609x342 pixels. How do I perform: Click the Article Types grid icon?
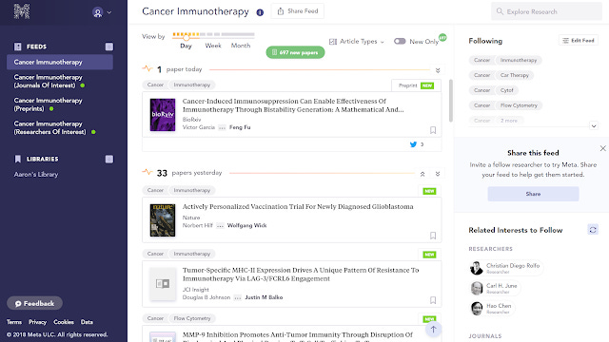333,42
